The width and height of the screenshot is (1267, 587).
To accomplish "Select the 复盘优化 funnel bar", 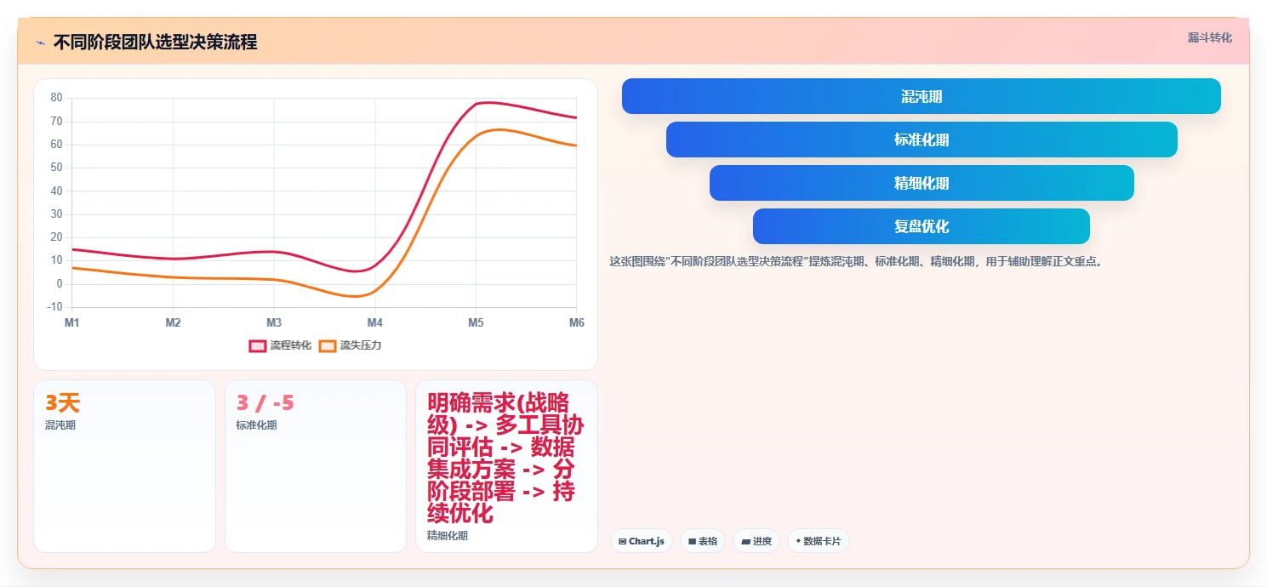I will 922,226.
